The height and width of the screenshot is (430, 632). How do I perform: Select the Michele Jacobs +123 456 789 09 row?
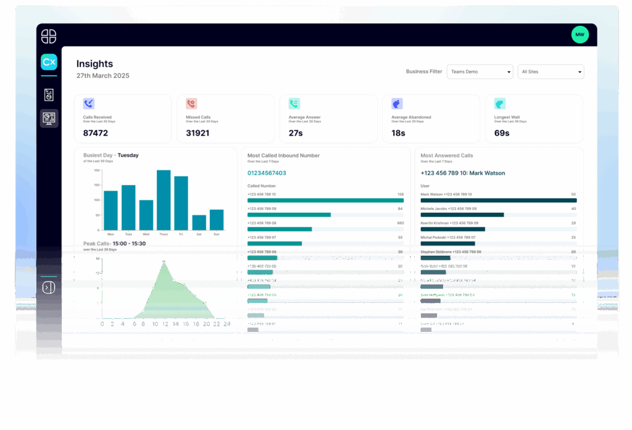[x=499, y=212]
